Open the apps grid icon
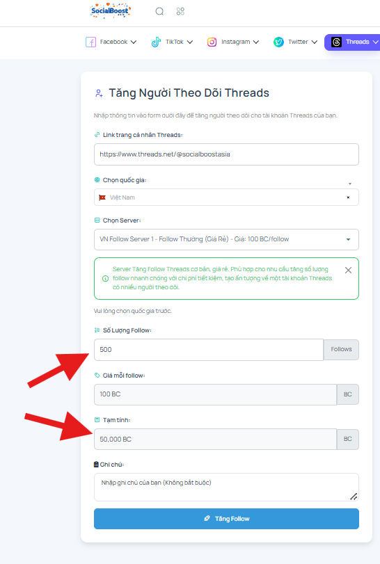 tap(180, 12)
